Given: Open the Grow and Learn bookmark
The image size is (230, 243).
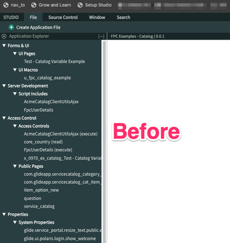Looking at the screenshot, I should pyautogui.click(x=55, y=5).
